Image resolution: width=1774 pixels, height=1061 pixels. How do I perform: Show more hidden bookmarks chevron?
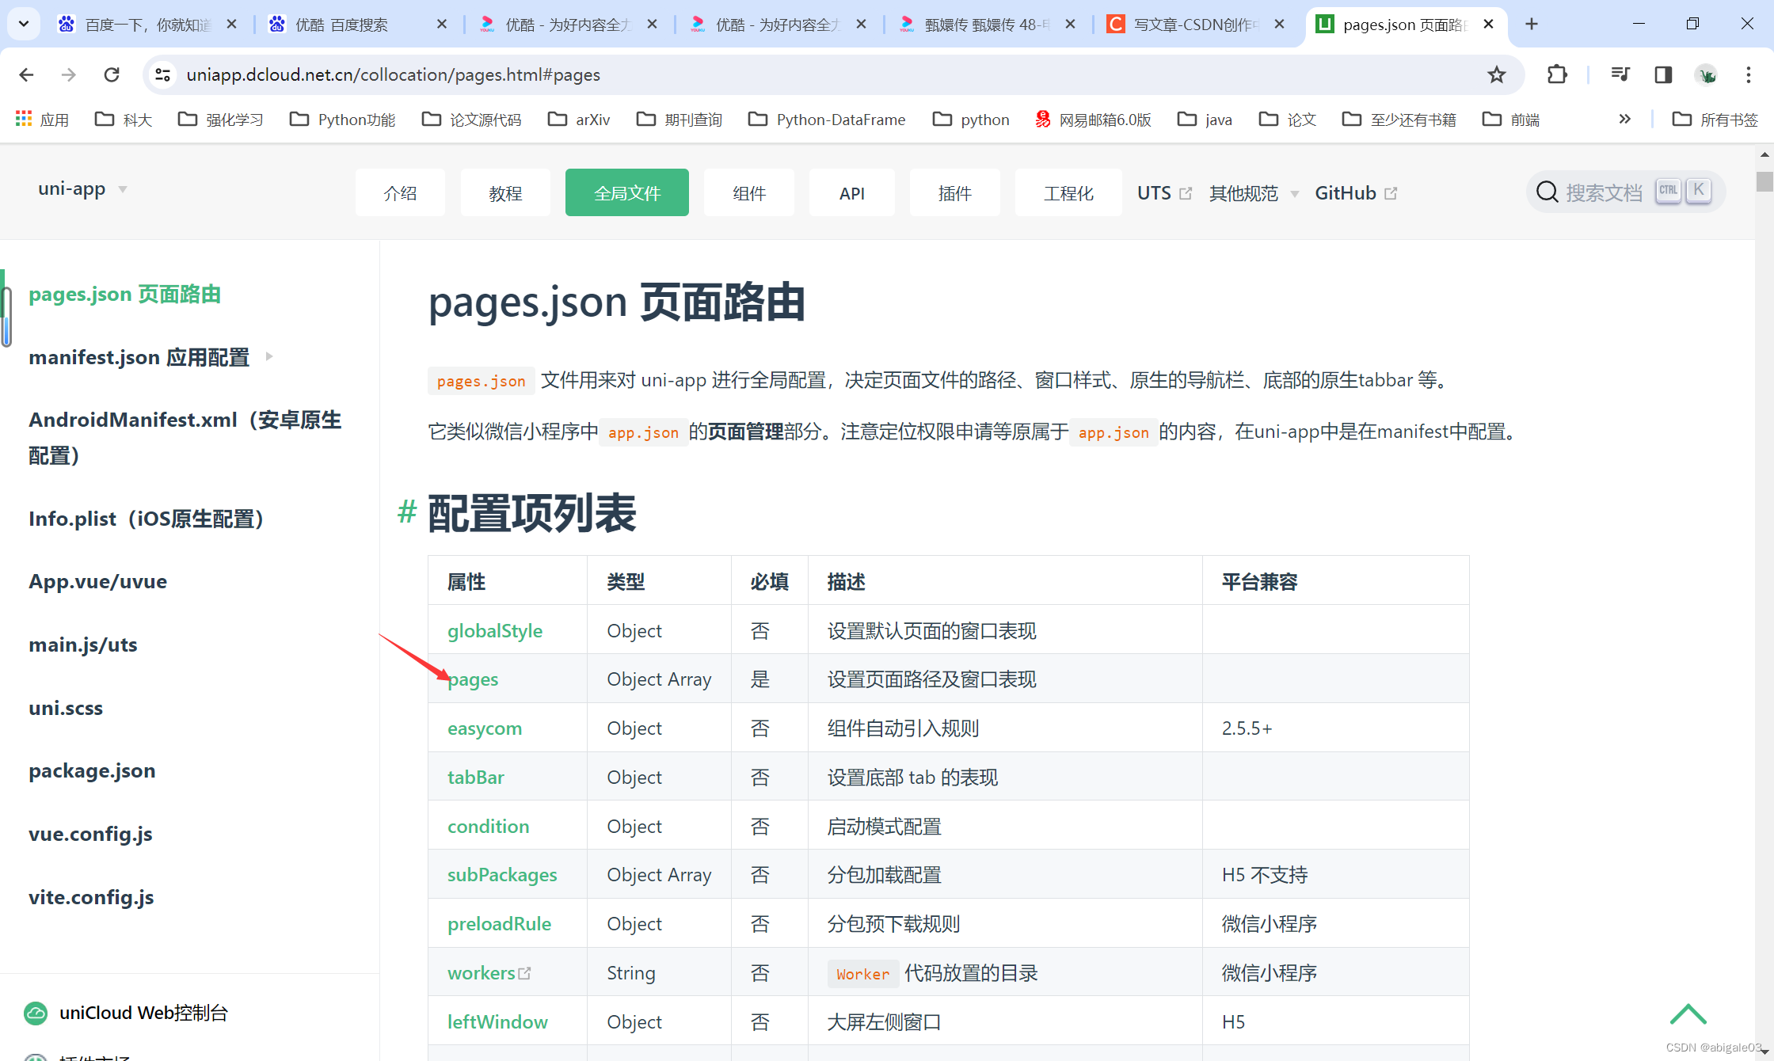point(1624,120)
